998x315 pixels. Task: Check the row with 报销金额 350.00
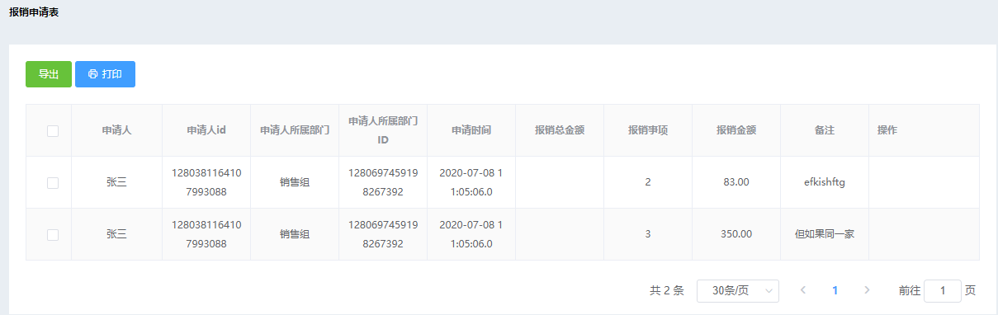pos(53,234)
